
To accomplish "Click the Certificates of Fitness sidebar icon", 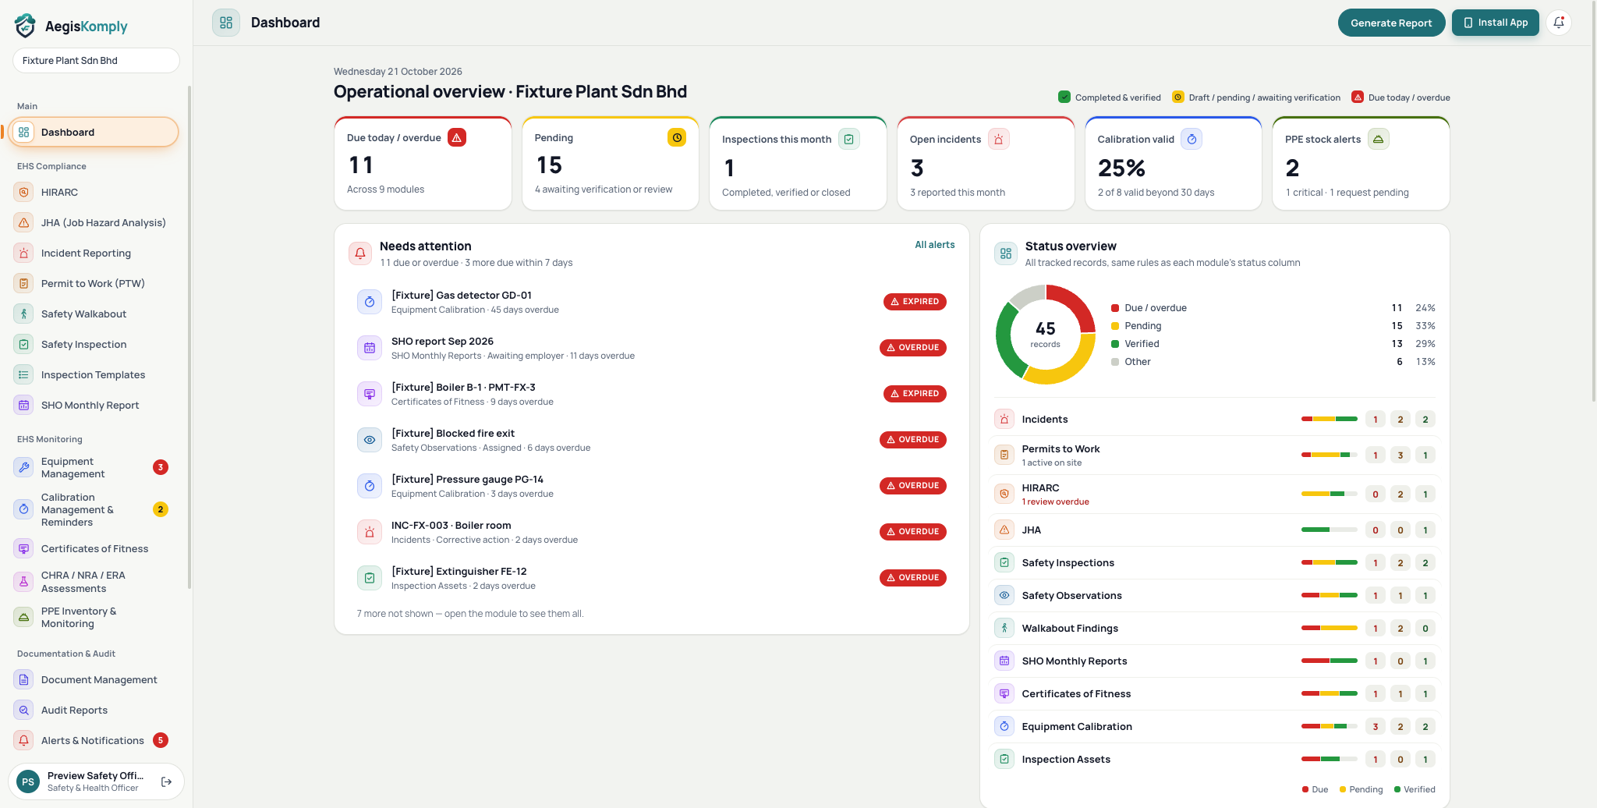I will tap(24, 548).
